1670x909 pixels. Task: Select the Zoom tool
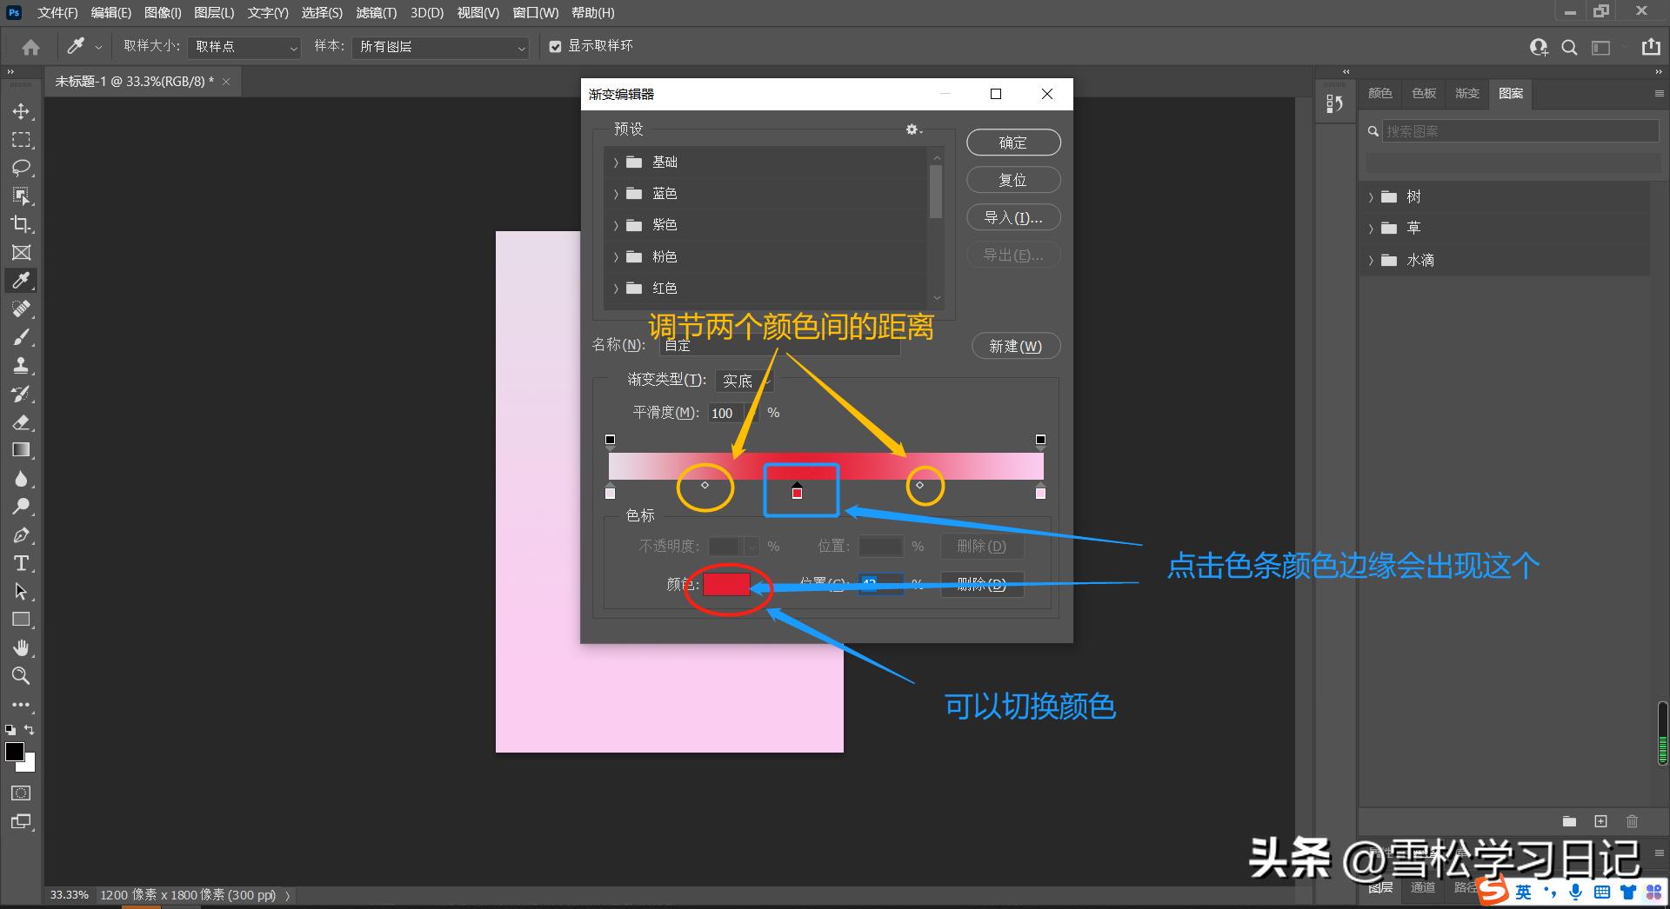click(x=22, y=676)
